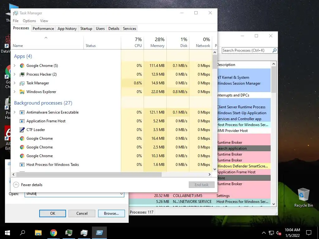Click the Task Manager row icon in Apps

22,83
